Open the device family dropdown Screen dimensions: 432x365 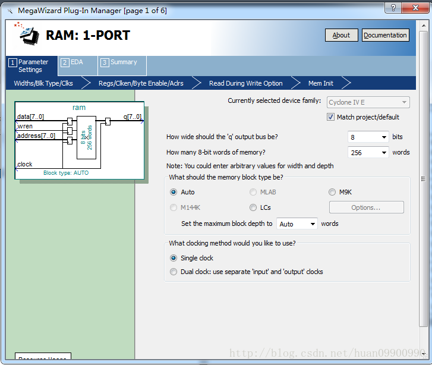tap(368, 102)
